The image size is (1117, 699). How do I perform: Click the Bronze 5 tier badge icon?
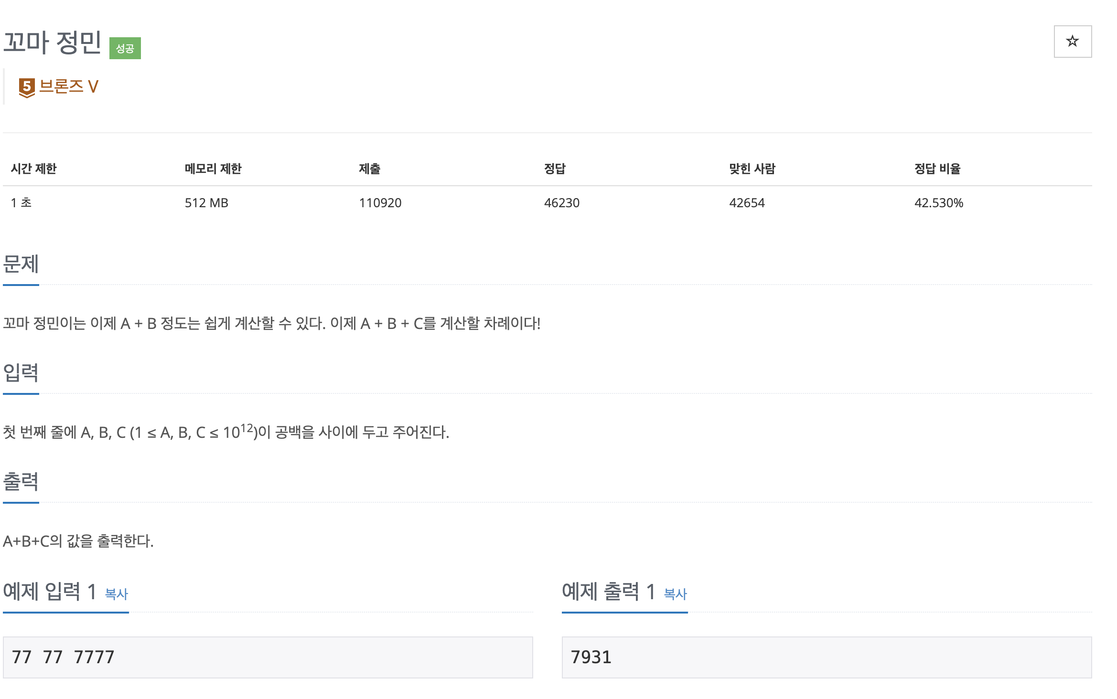pos(27,87)
